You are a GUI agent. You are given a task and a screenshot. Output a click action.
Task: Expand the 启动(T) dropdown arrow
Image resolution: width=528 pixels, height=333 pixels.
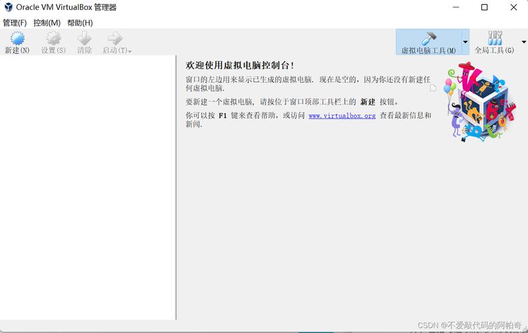pyautogui.click(x=130, y=51)
